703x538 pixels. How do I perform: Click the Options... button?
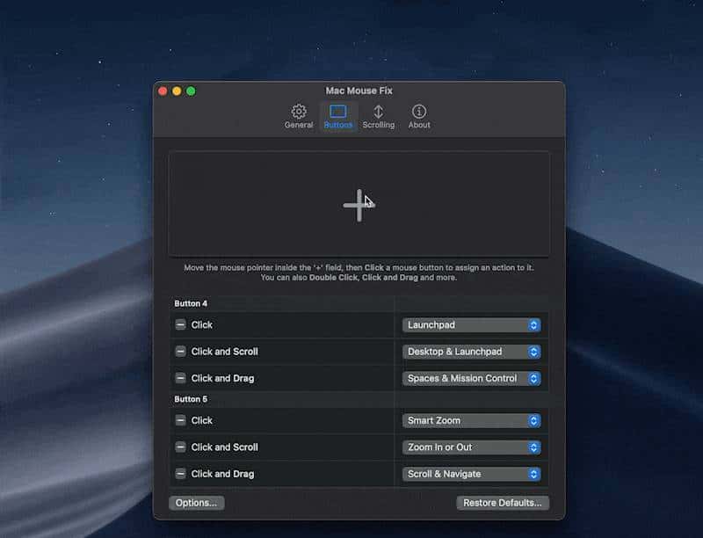point(196,503)
